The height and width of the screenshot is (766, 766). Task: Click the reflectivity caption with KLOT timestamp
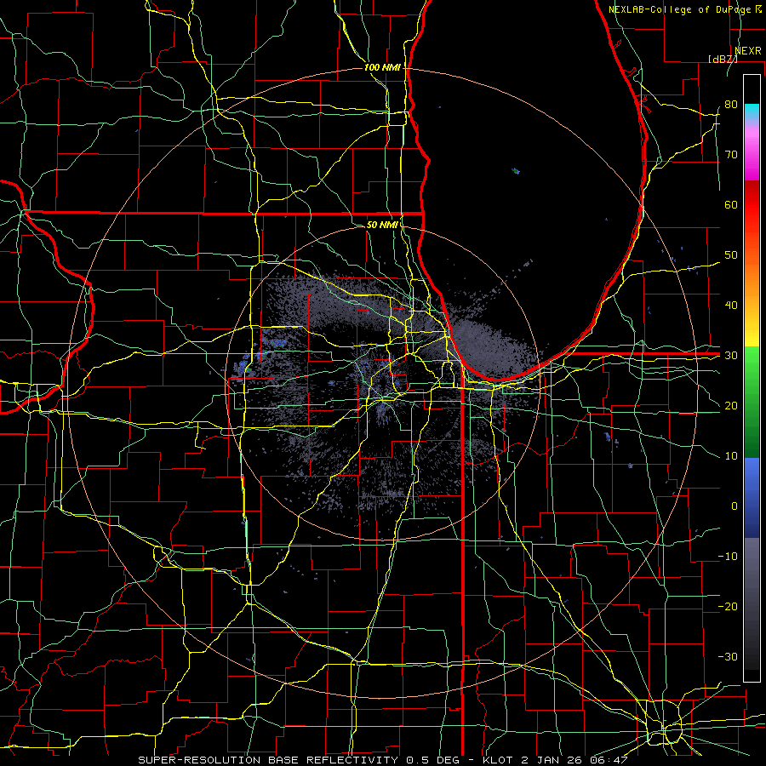[382, 760]
